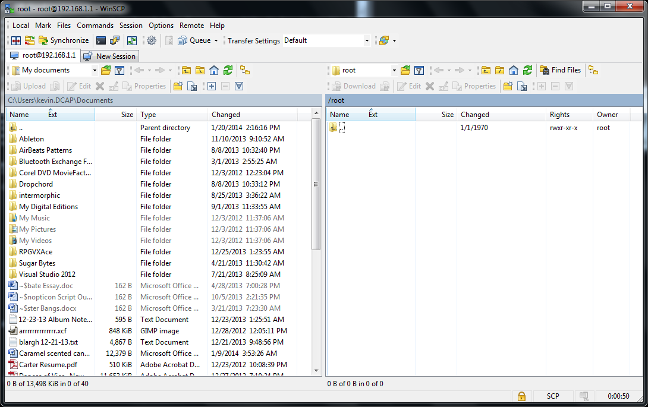Viewport: 648px width, 407px height.
Task: Select arrrrrrrrrrrrr.xcf file
Action: (43, 331)
